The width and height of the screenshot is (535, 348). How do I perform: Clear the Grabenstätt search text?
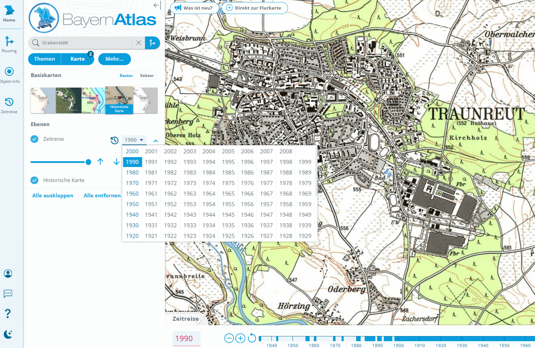pyautogui.click(x=139, y=43)
